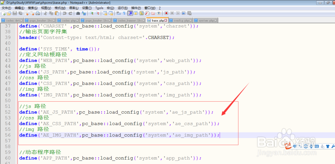Open the IME soft keyboard icon
Viewport: 335px width, 164px height.
tap(317, 147)
